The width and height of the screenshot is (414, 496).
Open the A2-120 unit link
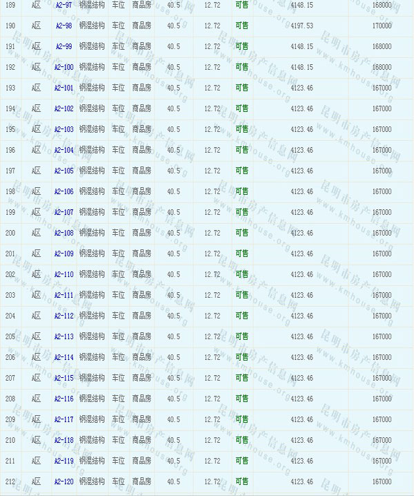pos(63,481)
